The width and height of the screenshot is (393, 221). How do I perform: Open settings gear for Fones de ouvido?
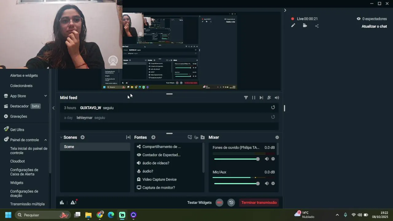point(273,159)
